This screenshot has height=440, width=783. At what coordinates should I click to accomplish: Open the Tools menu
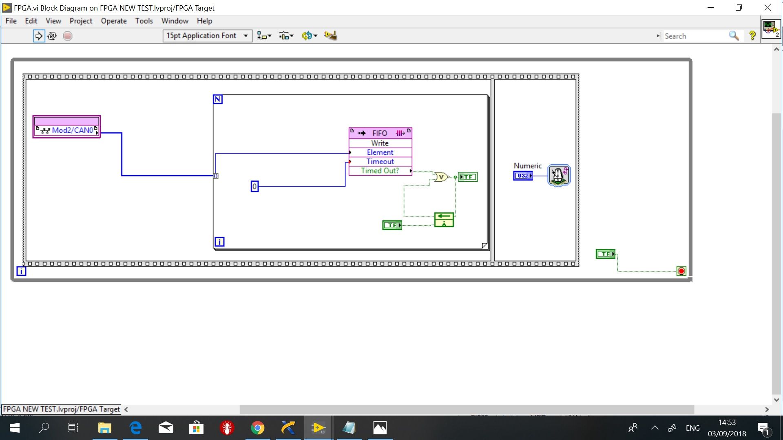(x=144, y=21)
